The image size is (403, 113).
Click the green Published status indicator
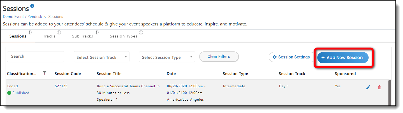point(9,93)
